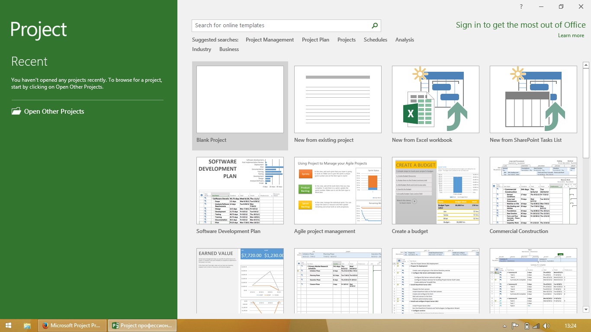This screenshot has width=591, height=332.
Task: Open File Explorer from the taskbar
Action: pos(27,326)
